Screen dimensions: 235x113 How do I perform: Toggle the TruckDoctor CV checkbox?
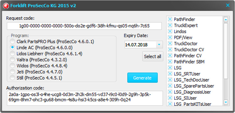[x=170, y=49]
